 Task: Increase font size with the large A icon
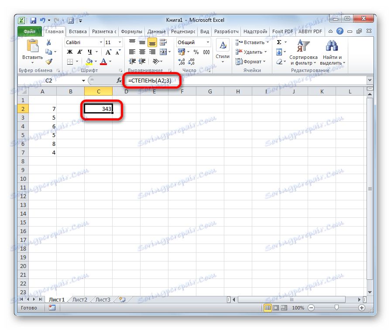pos(108,52)
